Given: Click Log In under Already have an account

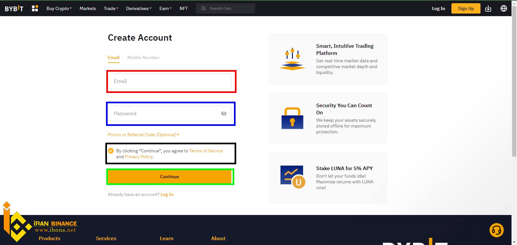Looking at the screenshot, I should (167, 194).
